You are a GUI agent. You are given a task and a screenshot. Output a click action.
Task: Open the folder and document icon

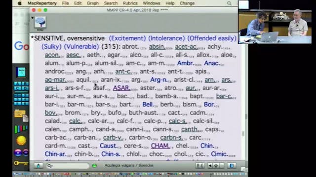tap(21, 116)
